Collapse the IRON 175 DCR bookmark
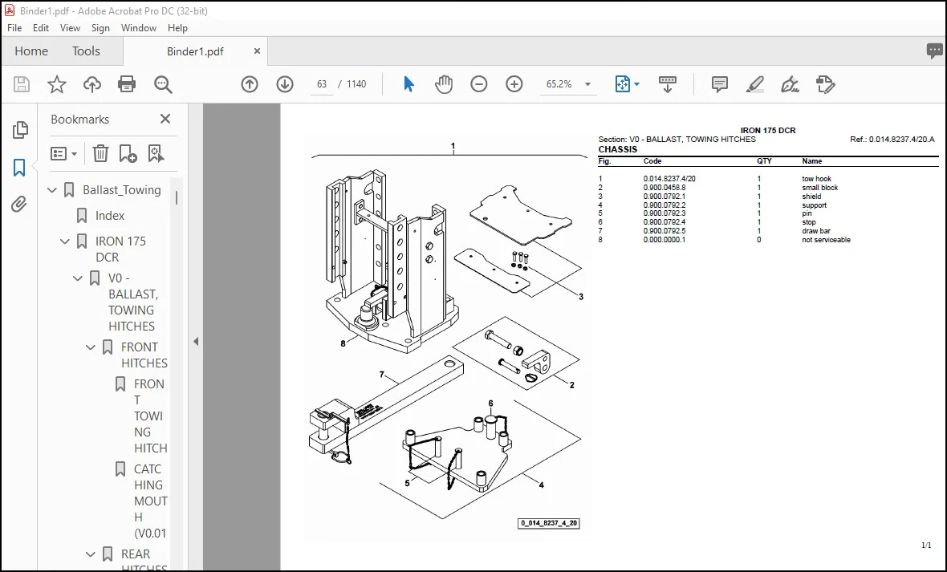This screenshot has width=947, height=572. pyautogui.click(x=65, y=241)
